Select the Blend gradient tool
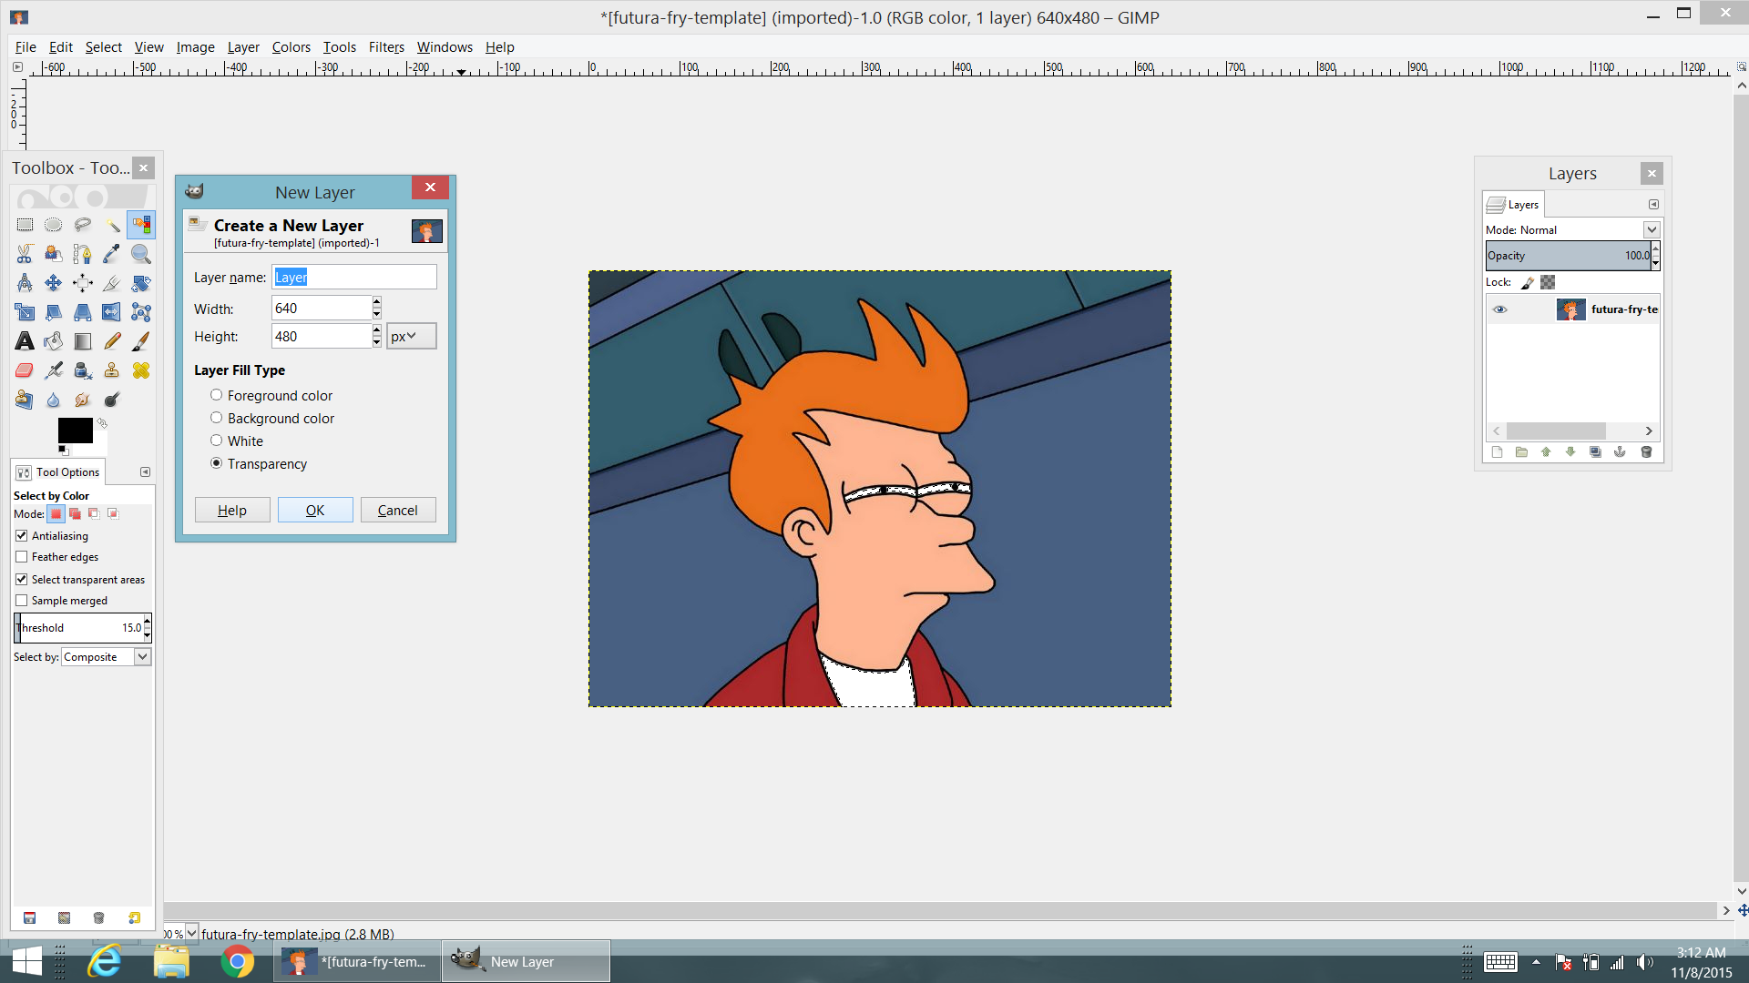This screenshot has height=983, width=1749. coord(83,341)
